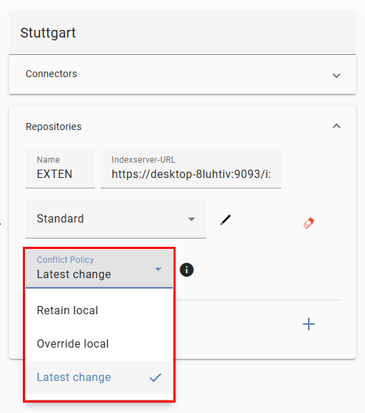
Task: Click the Repositories panel title
Action: point(53,127)
